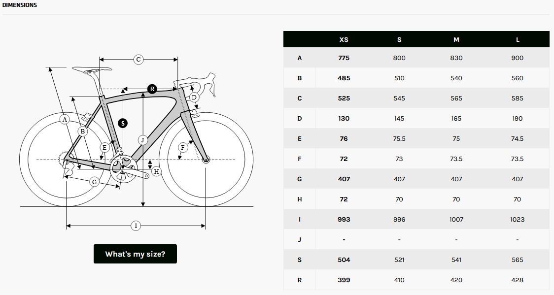The image size is (554, 295).
Task: Select the circled C dimension marker
Action: click(138, 60)
